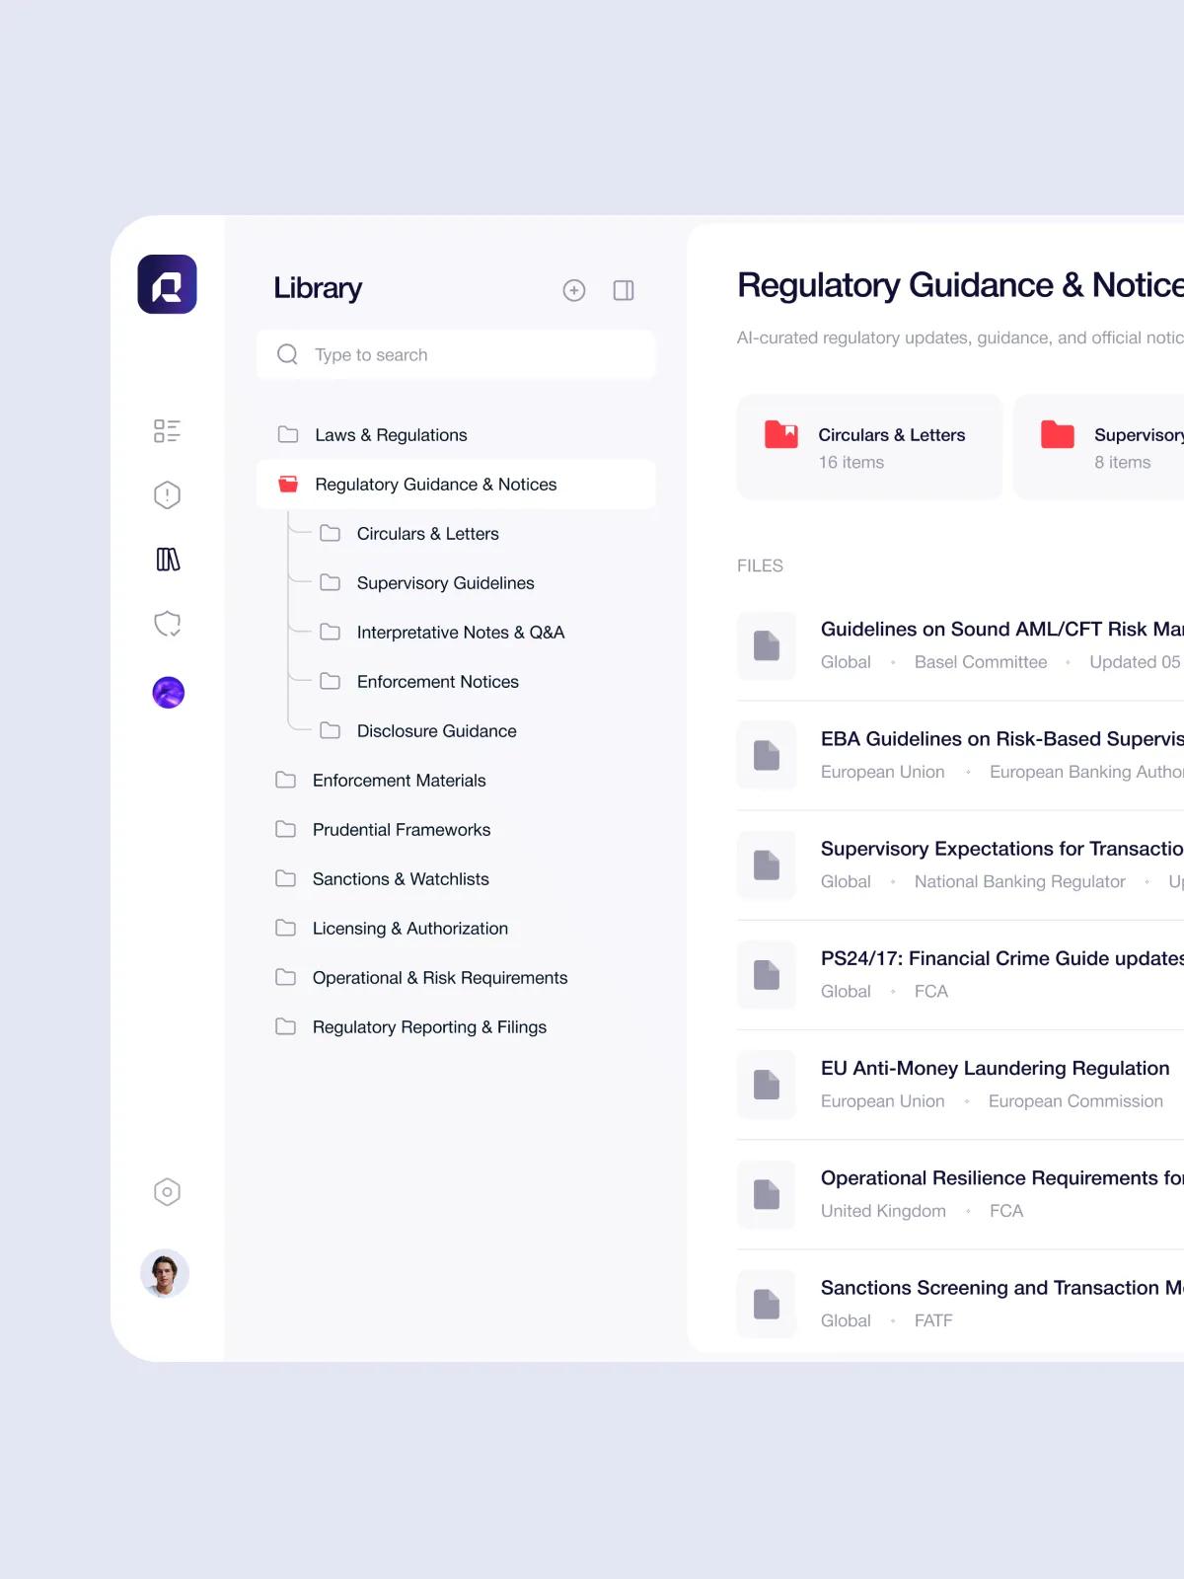The width and height of the screenshot is (1184, 1579).
Task: Click the Basel Committee label
Action: point(981,662)
